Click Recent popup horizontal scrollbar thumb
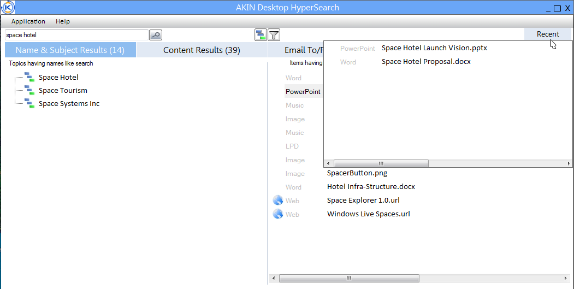 (381, 163)
